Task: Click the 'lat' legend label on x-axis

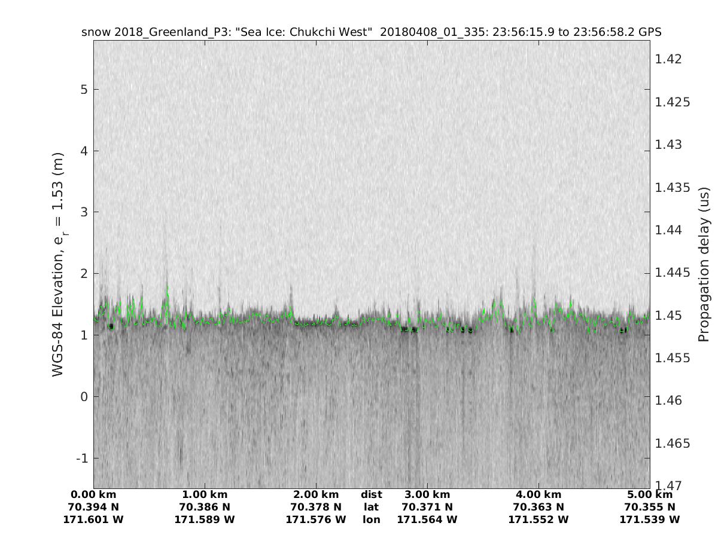Action: point(371,507)
